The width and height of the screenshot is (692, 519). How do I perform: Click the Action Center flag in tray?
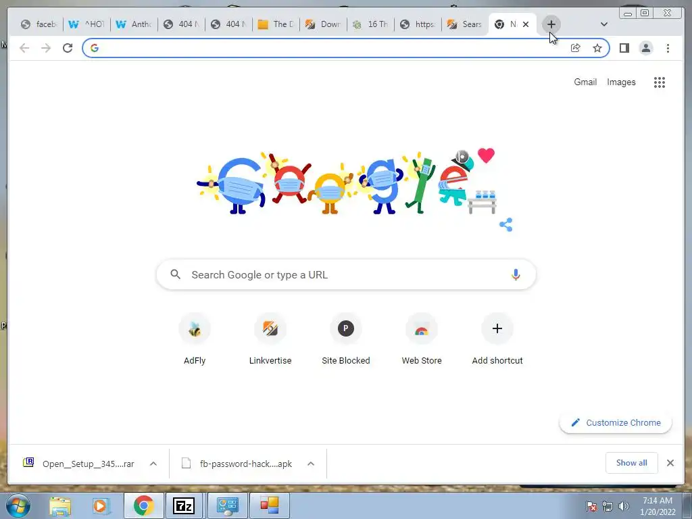pyautogui.click(x=591, y=506)
